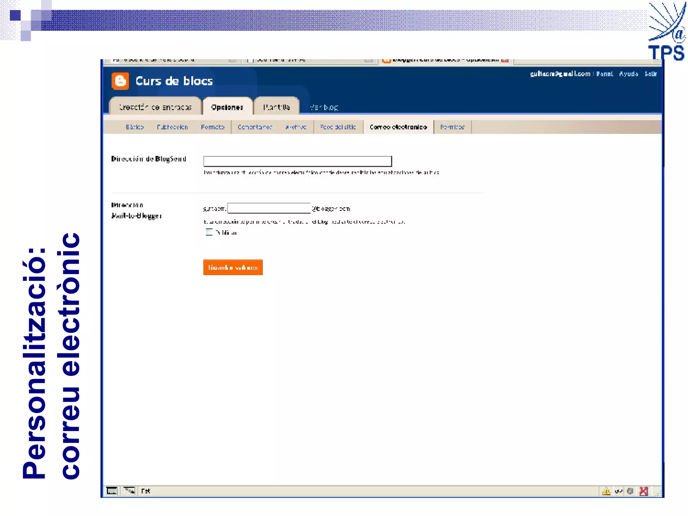Click the gray round status bar icon
Viewport: 688px width, 516px height.
point(630,491)
